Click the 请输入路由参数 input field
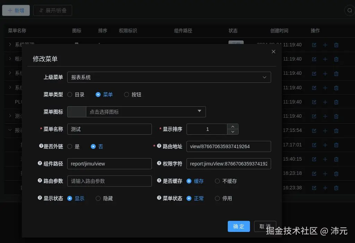Viewport: 355px width, 243px height. (109, 181)
